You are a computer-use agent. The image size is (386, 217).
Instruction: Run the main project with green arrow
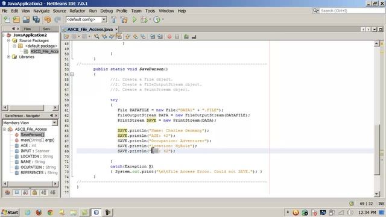[134, 19]
